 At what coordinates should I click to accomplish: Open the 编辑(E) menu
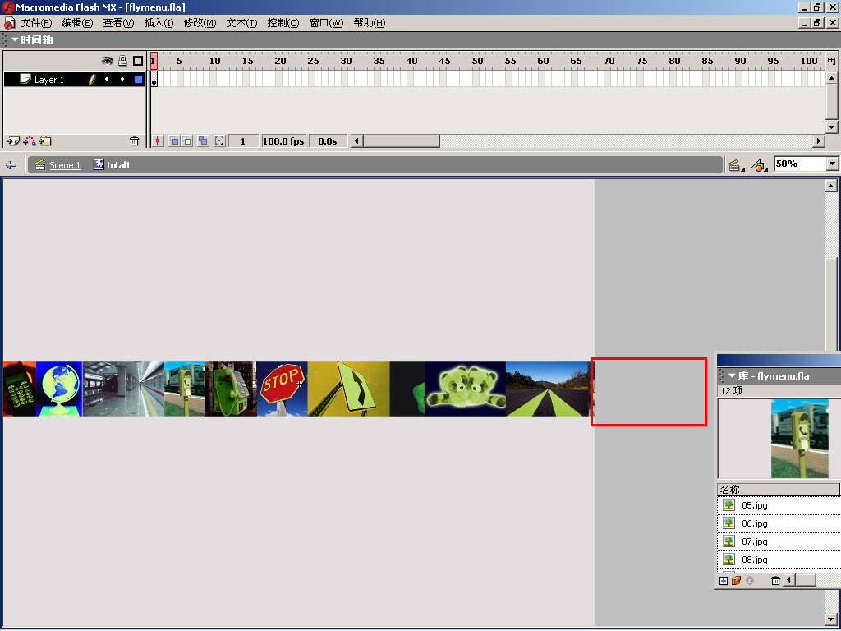pos(77,23)
